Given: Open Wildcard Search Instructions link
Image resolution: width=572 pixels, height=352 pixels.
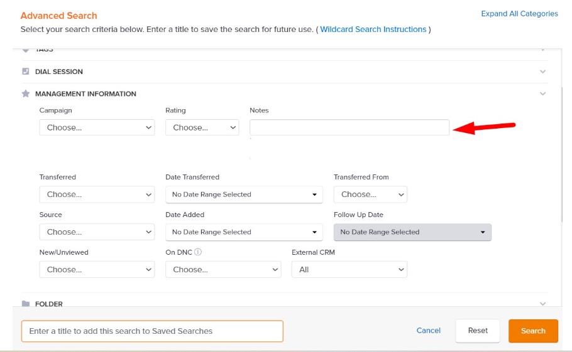Looking at the screenshot, I should (x=373, y=29).
